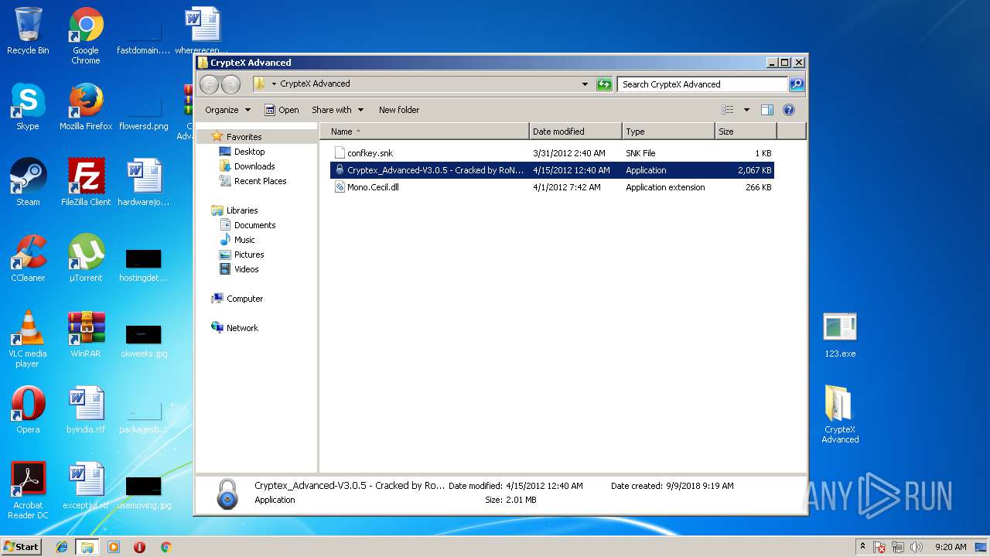Image resolution: width=990 pixels, height=557 pixels.
Task: Open Recent Places in navigation pane
Action: tap(260, 181)
